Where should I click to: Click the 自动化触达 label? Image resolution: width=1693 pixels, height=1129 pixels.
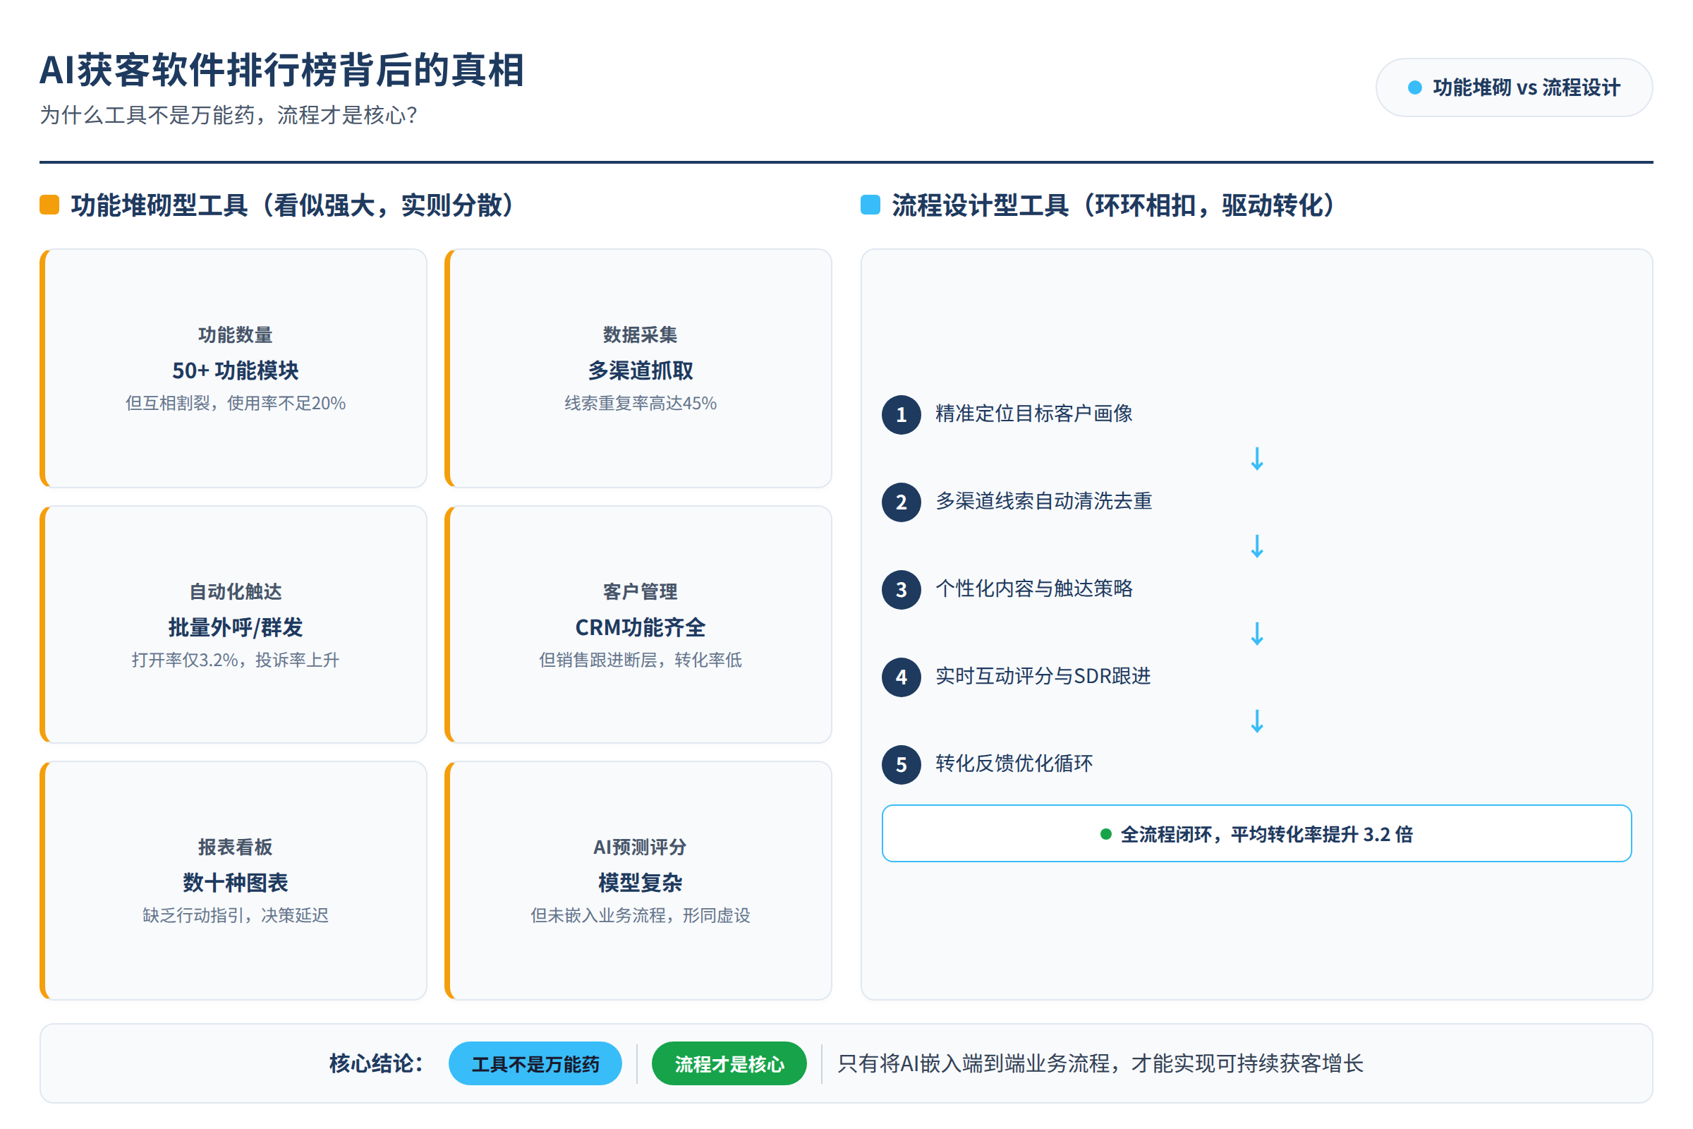(236, 591)
